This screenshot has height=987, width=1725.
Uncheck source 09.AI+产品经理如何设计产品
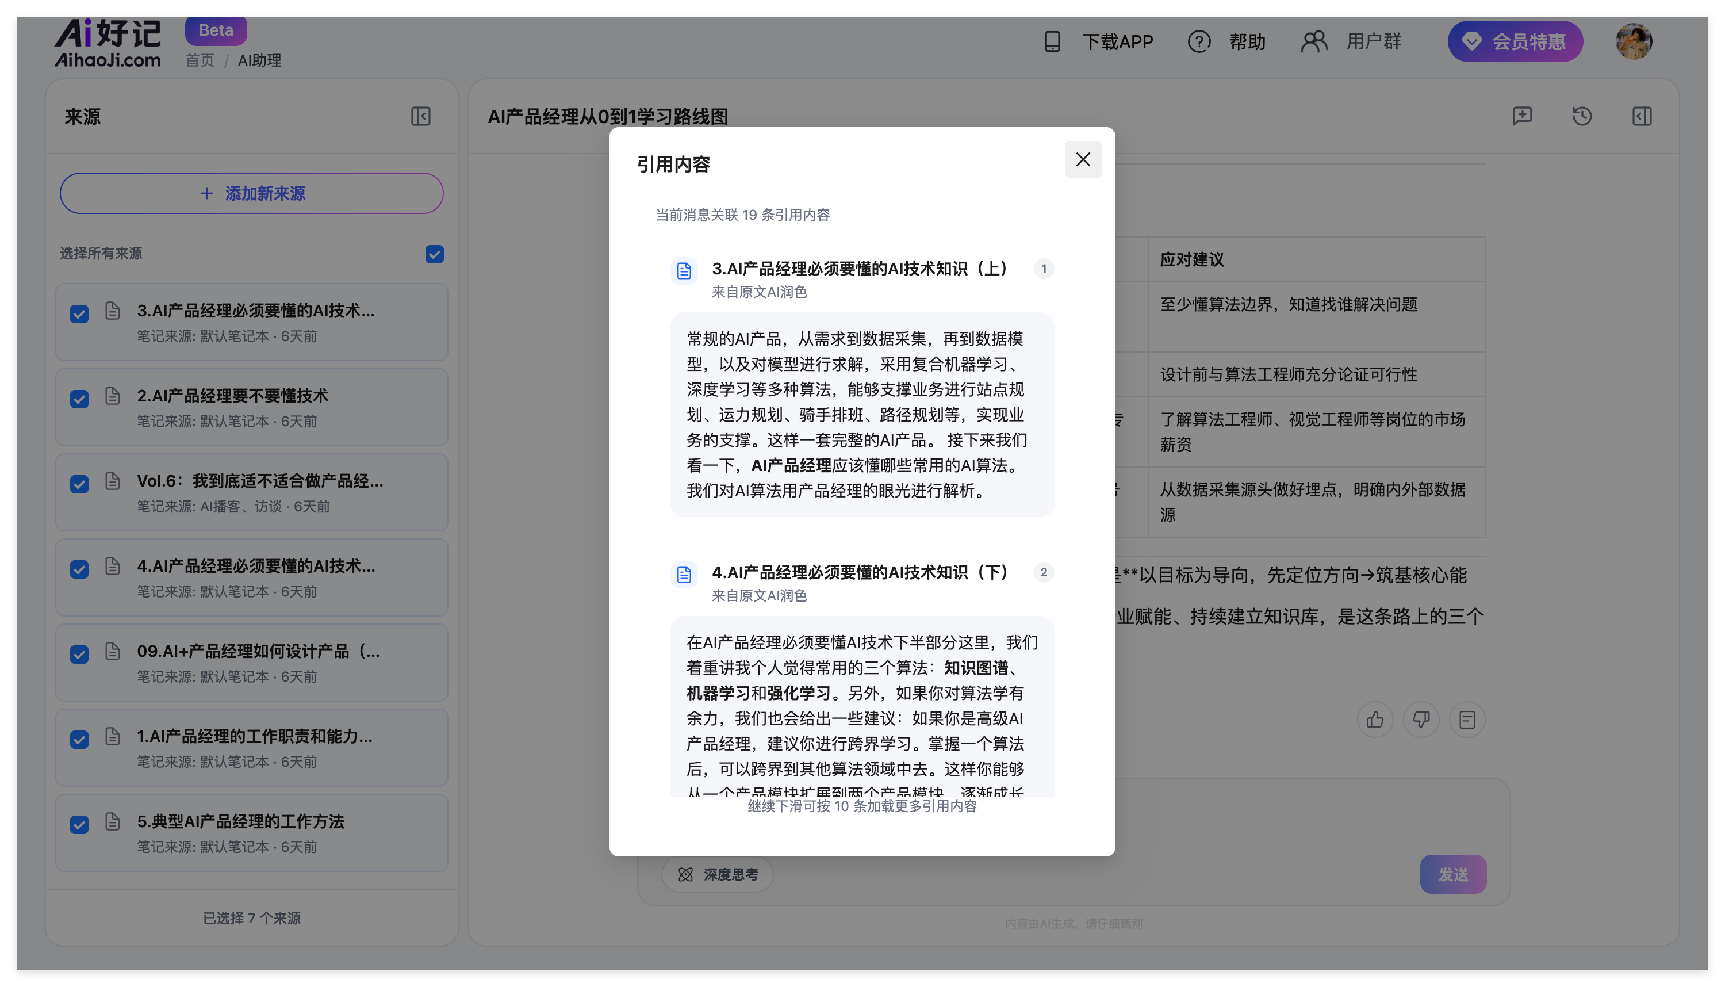coord(79,655)
